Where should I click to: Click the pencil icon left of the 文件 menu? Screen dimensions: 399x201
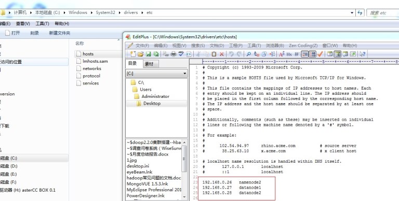click(x=130, y=46)
